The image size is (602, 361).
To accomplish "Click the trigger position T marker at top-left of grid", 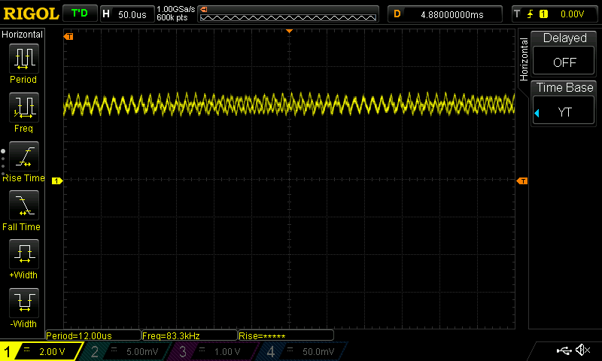I will (x=68, y=36).
